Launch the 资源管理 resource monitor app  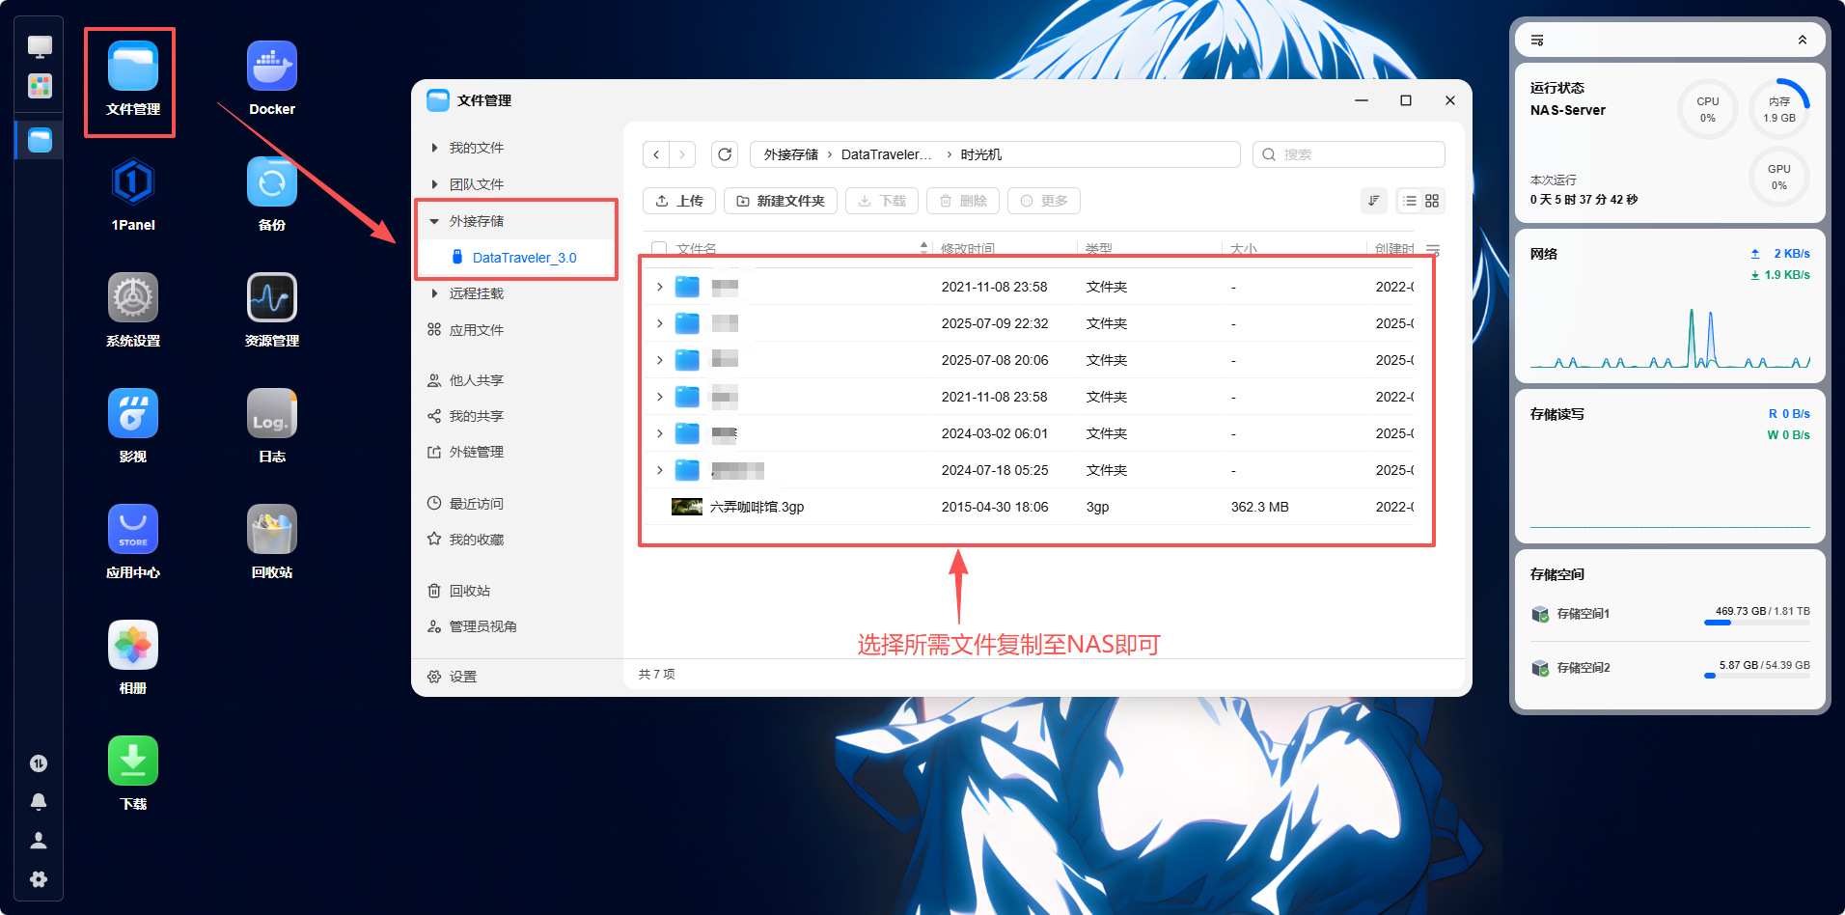(x=272, y=297)
